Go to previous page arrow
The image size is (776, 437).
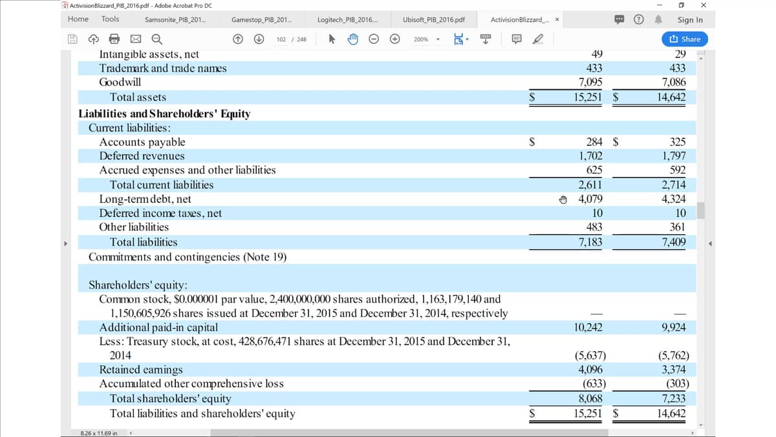[x=238, y=39]
